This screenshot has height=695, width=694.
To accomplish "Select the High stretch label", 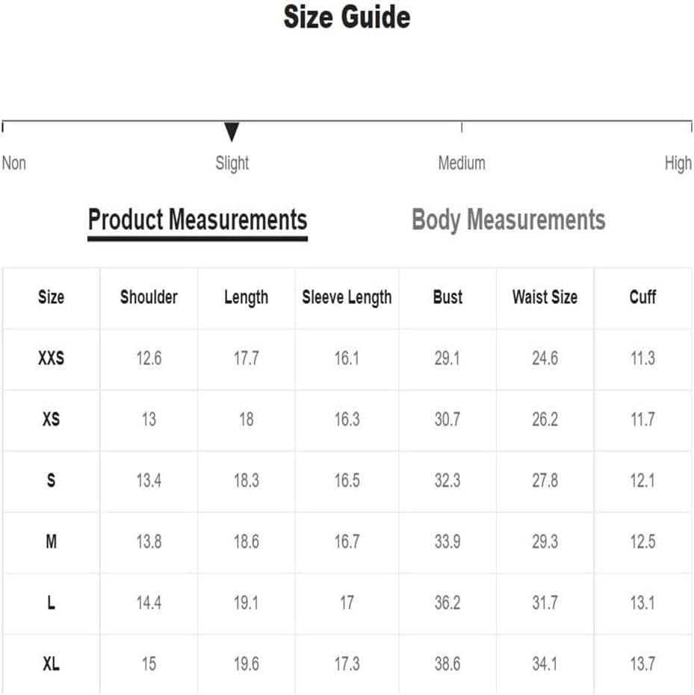I will [x=678, y=163].
